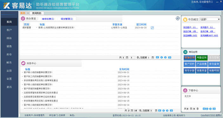Go to last page of to-do list
The image size is (223, 118).
[x=170, y=58]
